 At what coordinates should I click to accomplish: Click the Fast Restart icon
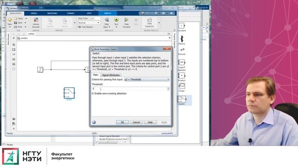click(80, 27)
